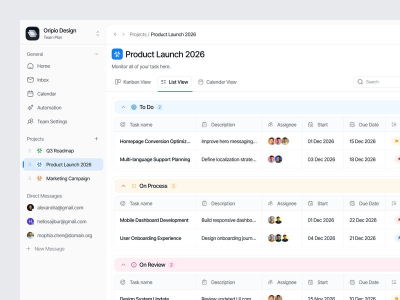Switch to the Calendar View tab
Screen dimensions: 400x300
tap(217, 82)
